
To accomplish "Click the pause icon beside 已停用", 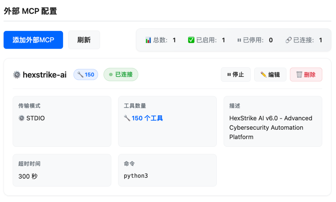I will point(239,40).
